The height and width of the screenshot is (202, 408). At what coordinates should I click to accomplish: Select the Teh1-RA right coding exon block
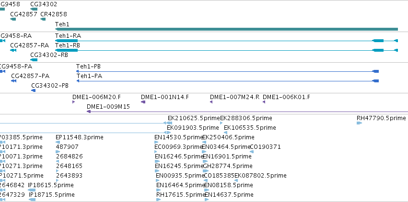coord(378,41)
